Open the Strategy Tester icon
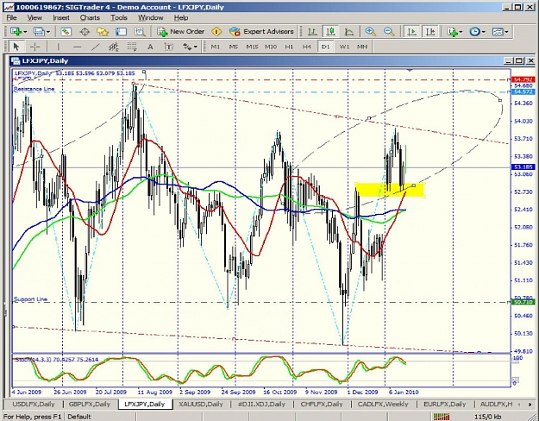Screen dimensions: 539x421 140,32
